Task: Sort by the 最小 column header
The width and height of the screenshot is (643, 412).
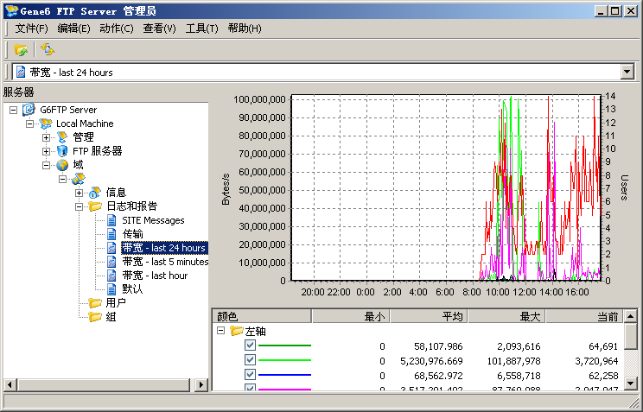Action: point(351,316)
